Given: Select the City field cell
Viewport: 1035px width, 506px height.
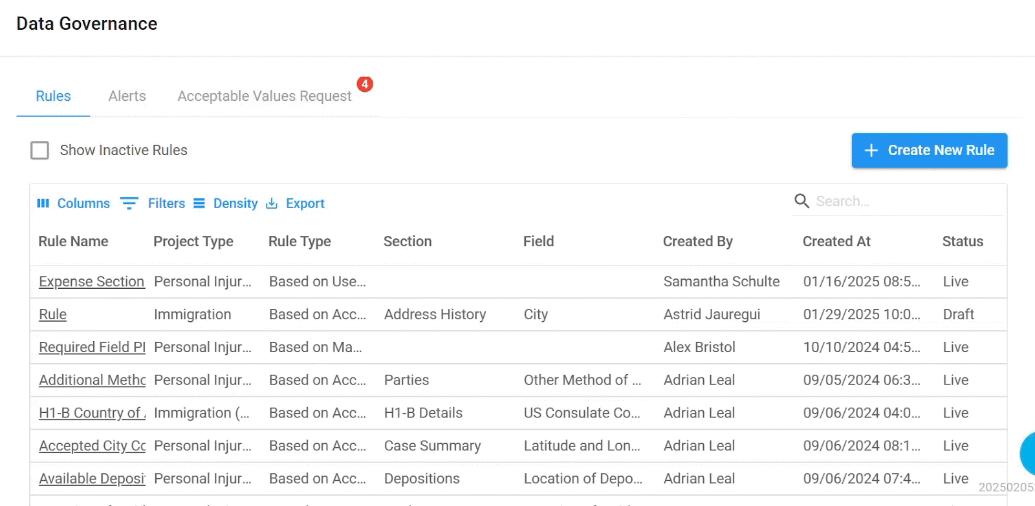Looking at the screenshot, I should click(536, 315).
